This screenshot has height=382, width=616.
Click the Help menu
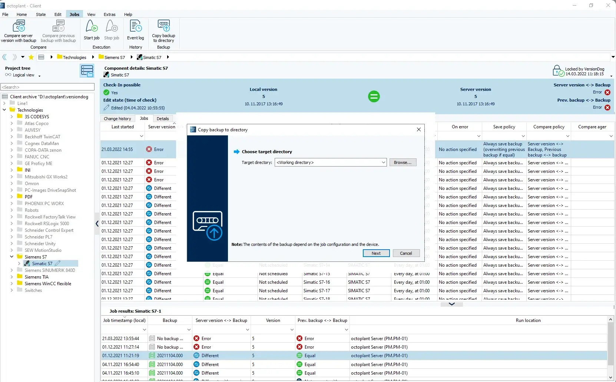pos(128,14)
